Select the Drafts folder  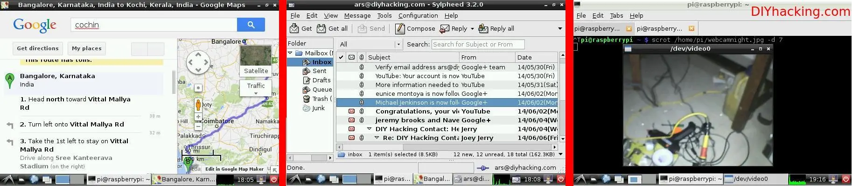pyautogui.click(x=317, y=80)
